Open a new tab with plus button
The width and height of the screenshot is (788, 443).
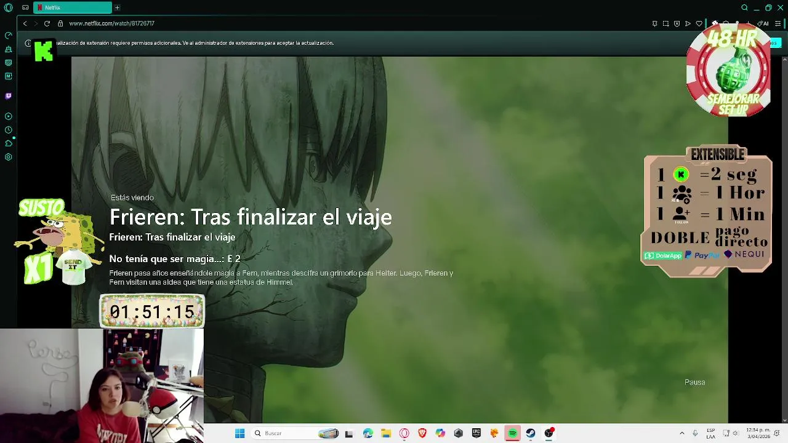(x=117, y=7)
